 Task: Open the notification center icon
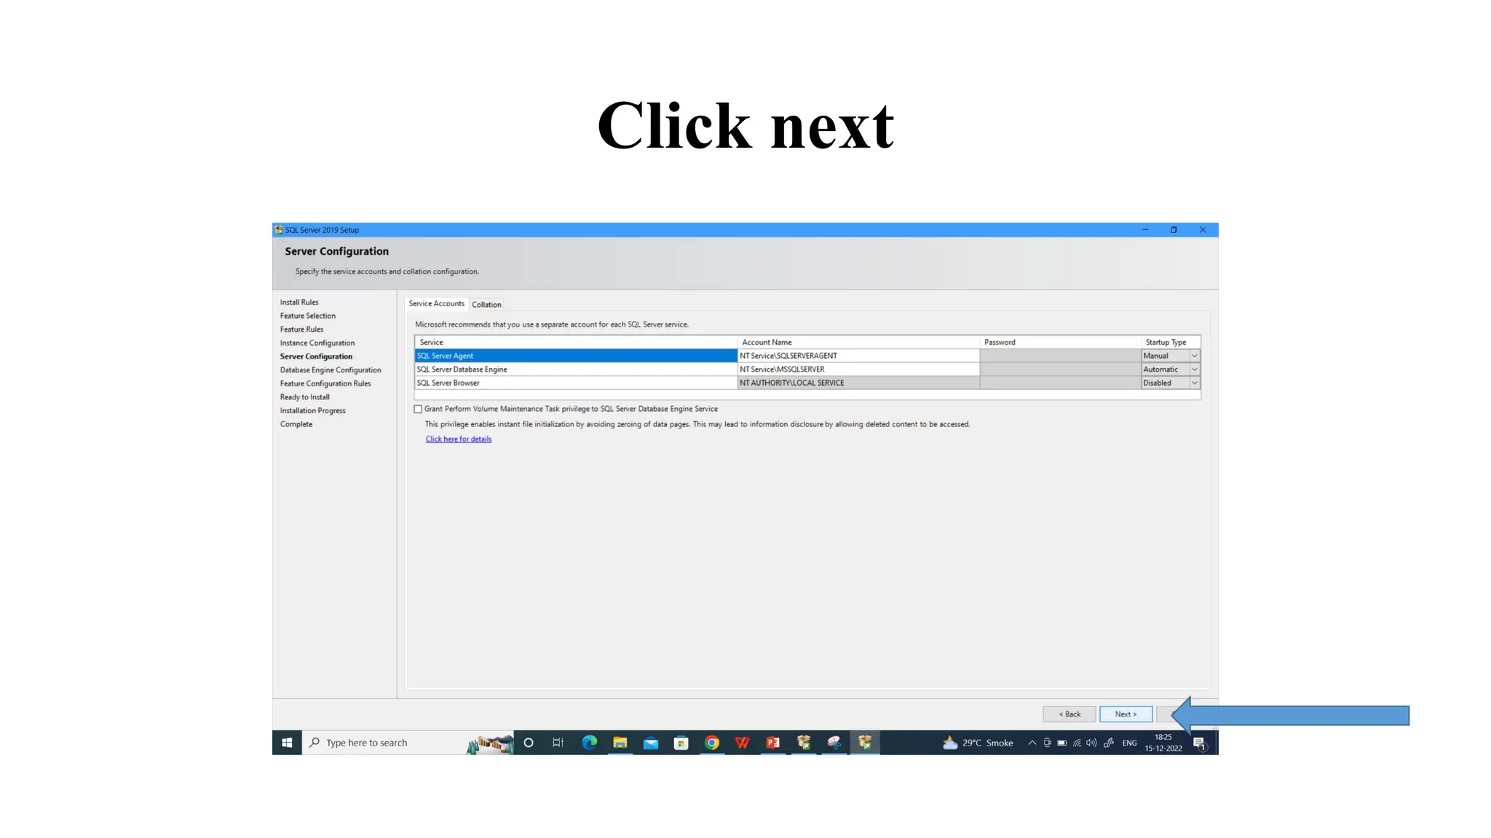1200,743
